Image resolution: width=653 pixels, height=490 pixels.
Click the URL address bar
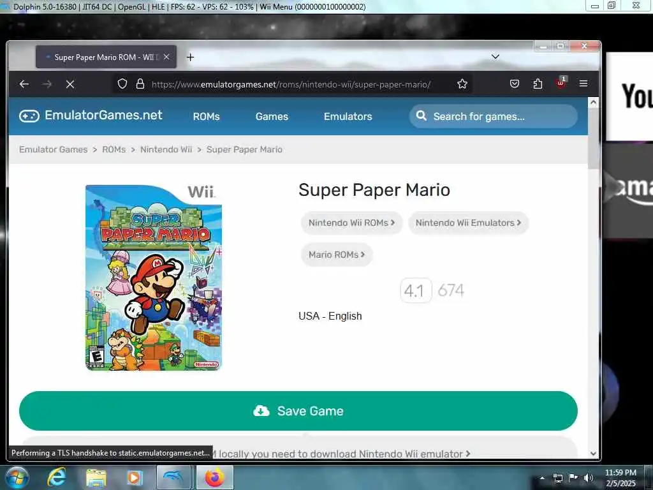pos(291,84)
